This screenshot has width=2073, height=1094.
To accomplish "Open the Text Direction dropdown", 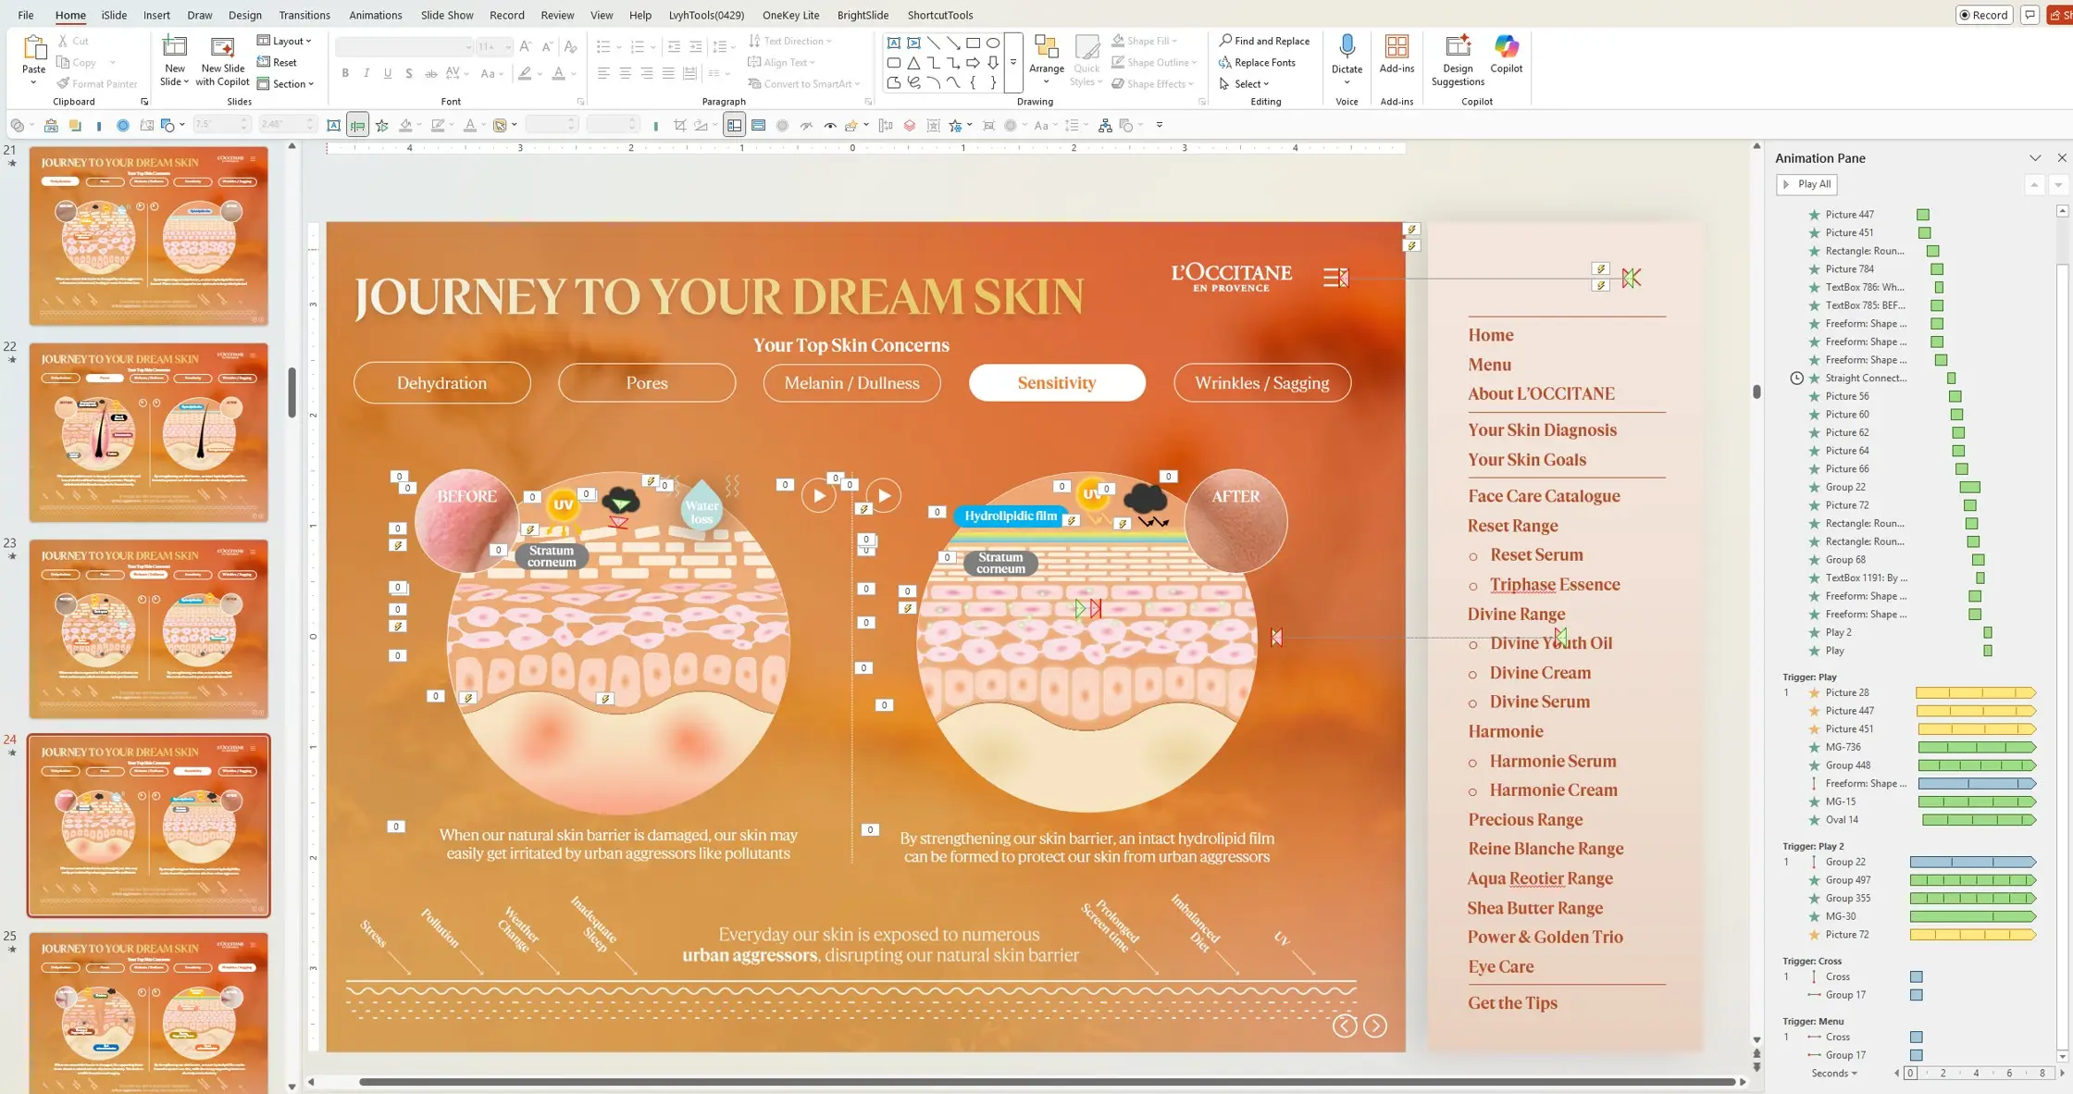I will 790,41.
